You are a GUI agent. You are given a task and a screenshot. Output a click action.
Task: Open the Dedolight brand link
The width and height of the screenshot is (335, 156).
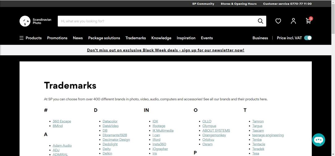pos(110,144)
